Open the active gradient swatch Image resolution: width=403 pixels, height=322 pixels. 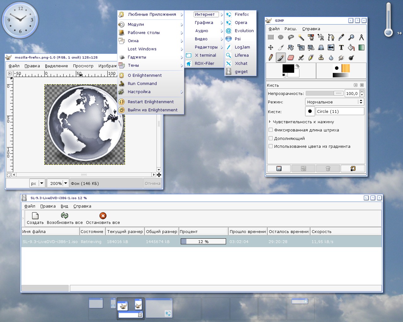(x=341, y=75)
